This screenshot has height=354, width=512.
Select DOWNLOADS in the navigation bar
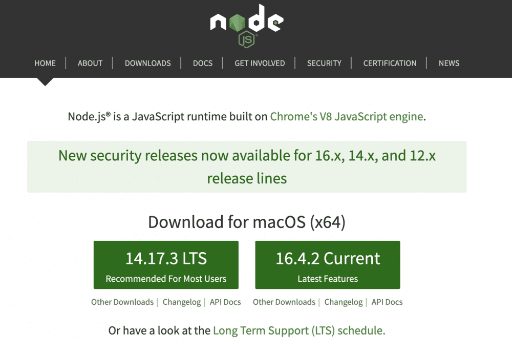148,63
